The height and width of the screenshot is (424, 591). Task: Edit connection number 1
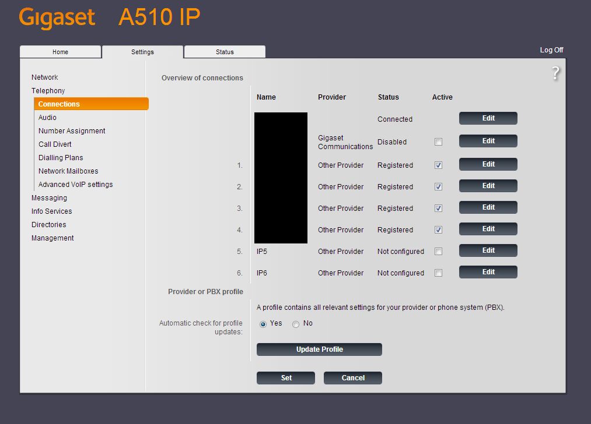tap(488, 164)
